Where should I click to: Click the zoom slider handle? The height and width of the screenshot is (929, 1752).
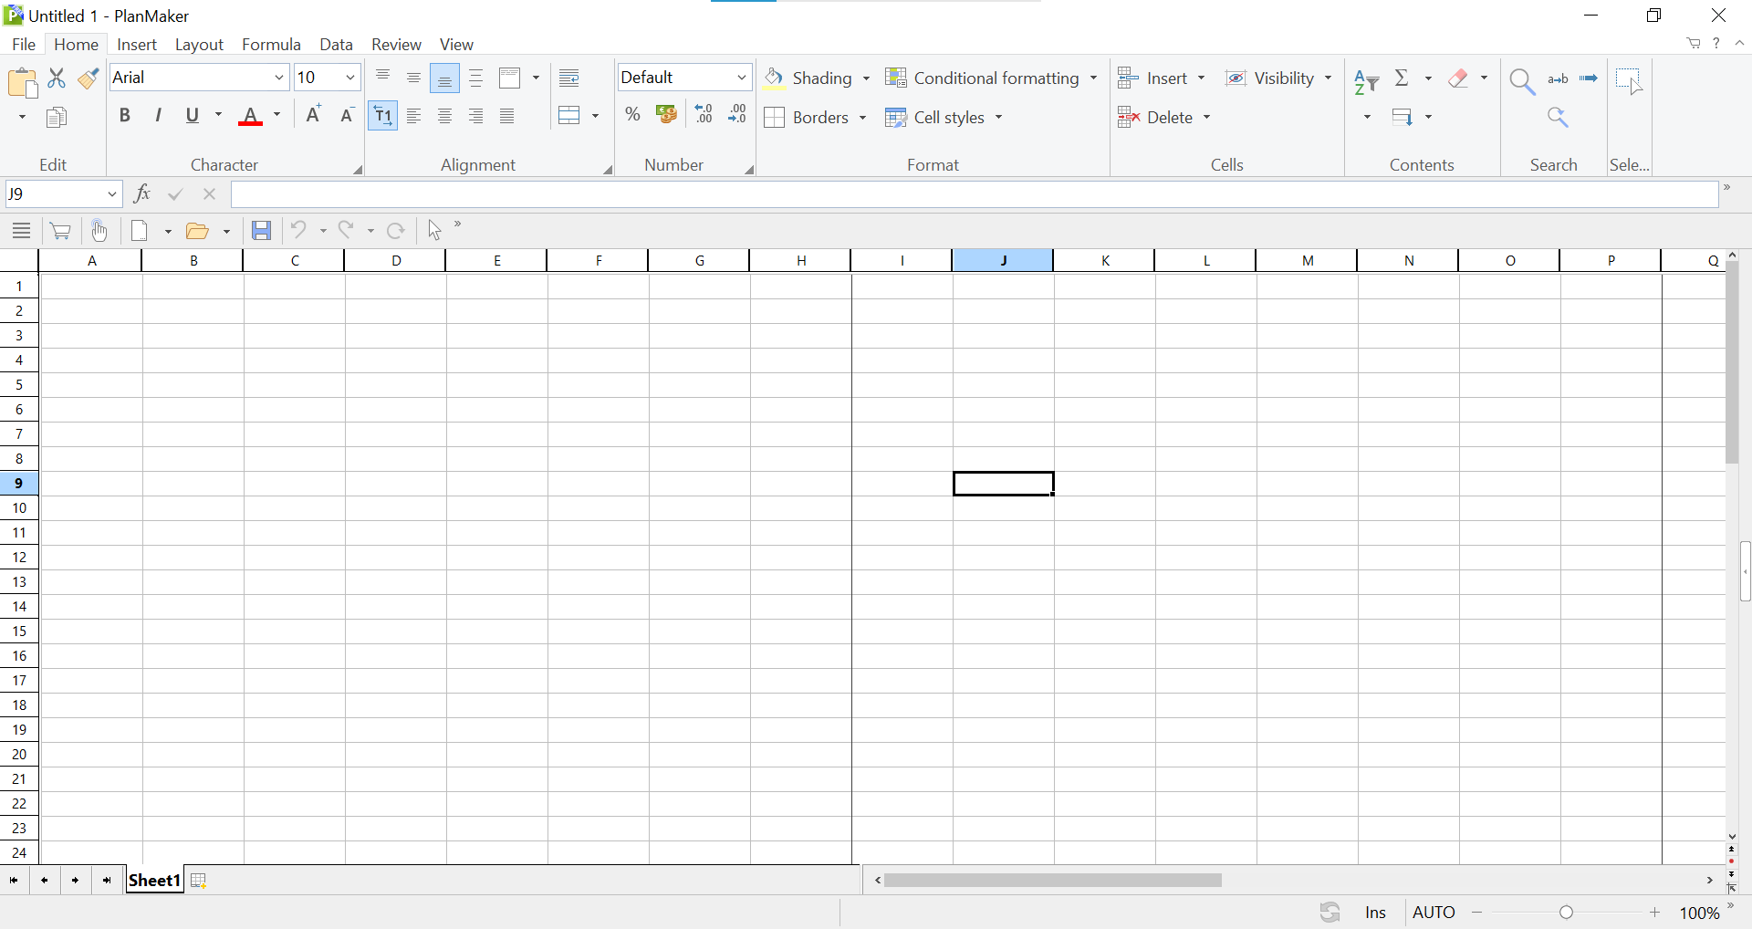1567,913
